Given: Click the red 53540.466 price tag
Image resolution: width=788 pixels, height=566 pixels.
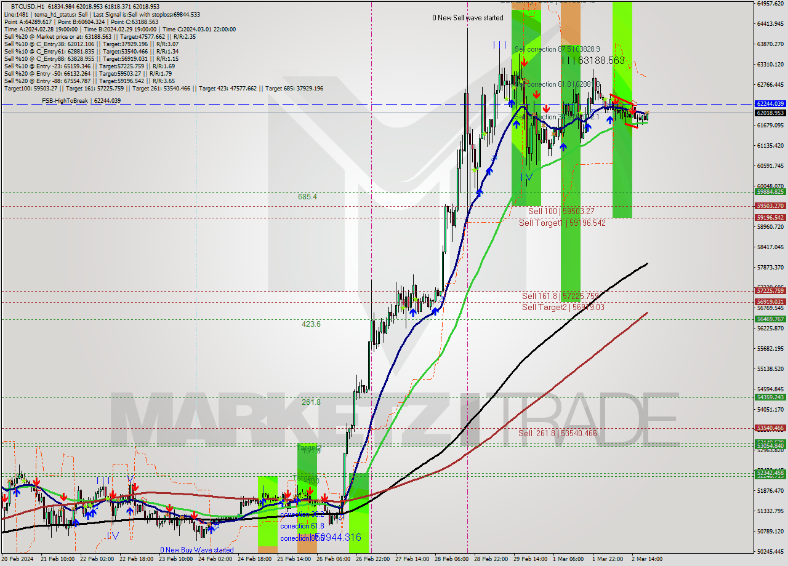Looking at the screenshot, I should (770, 428).
